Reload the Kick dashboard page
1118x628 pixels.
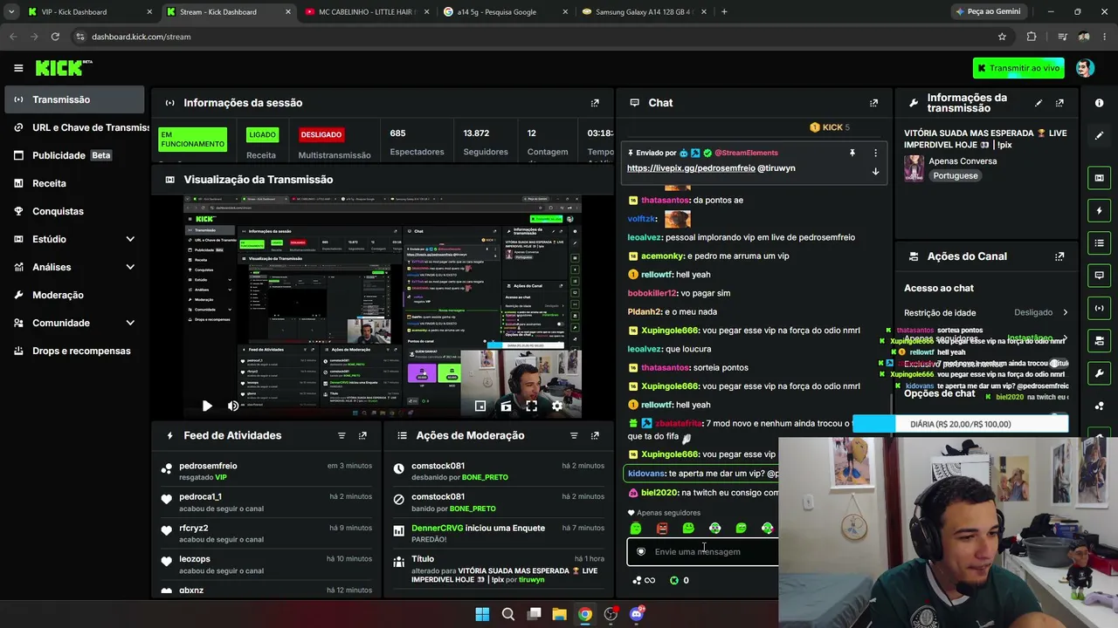pos(55,37)
